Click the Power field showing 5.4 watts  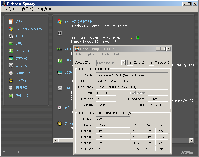point(113,125)
